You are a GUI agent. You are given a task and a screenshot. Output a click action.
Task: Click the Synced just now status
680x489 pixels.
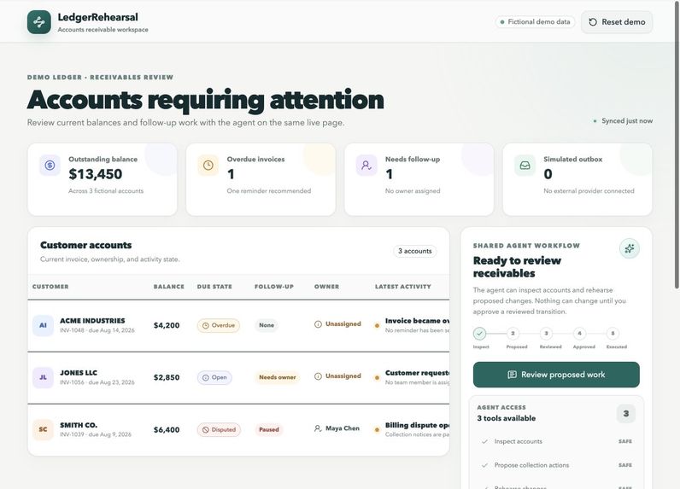623,121
